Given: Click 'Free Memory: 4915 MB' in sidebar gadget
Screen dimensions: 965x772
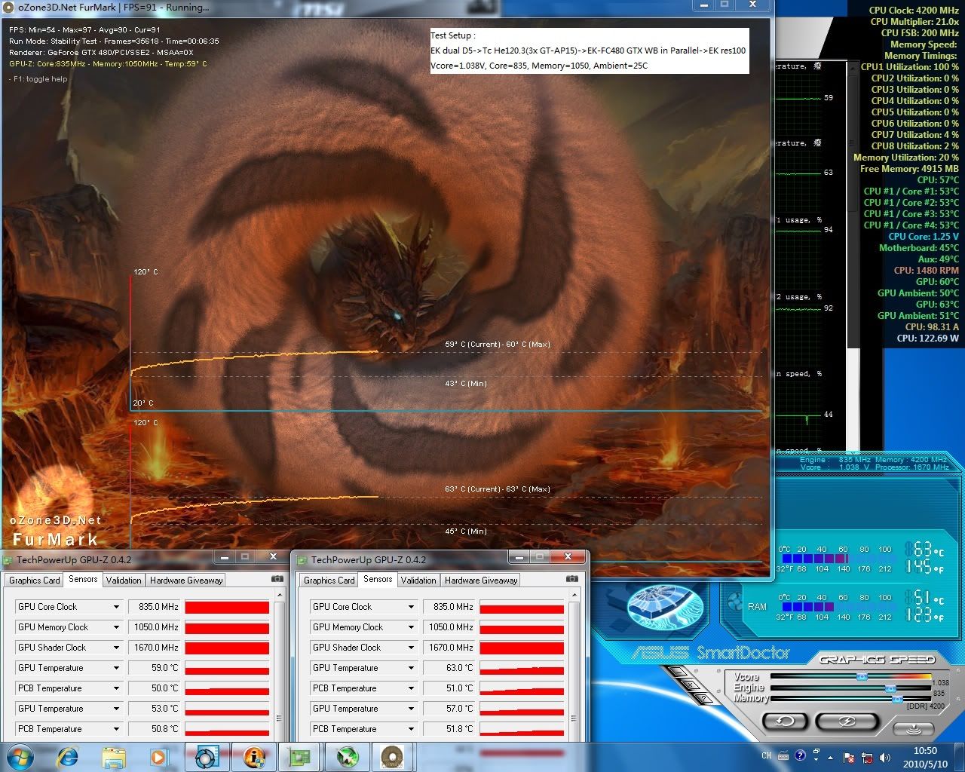Looking at the screenshot, I should coord(909,169).
